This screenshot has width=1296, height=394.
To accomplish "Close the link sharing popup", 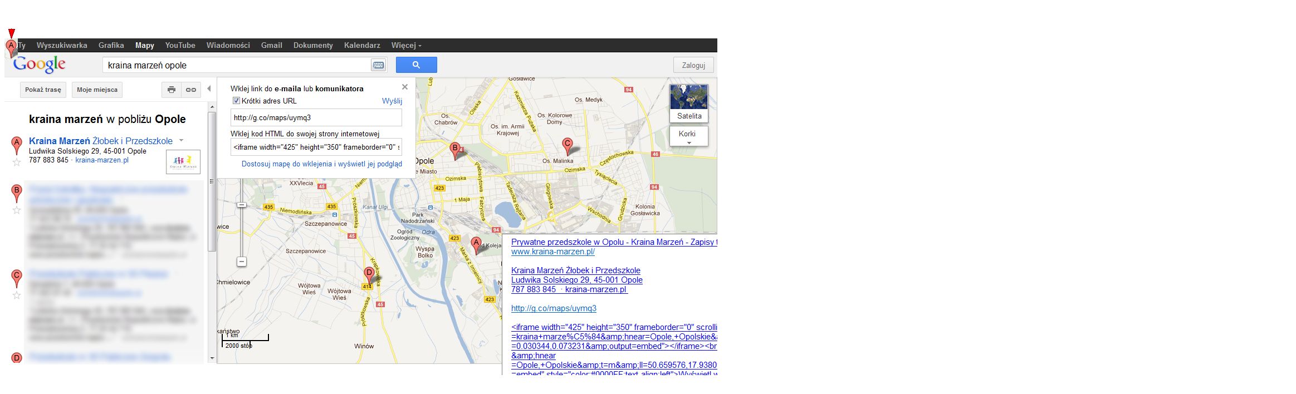I will click(x=405, y=87).
